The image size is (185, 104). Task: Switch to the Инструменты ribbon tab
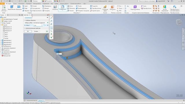click(37, 4)
